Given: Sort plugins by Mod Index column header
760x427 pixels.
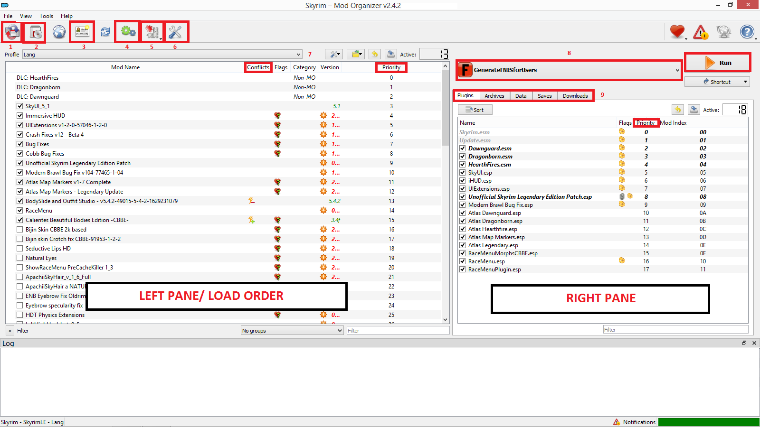Looking at the screenshot, I should pyautogui.click(x=673, y=123).
